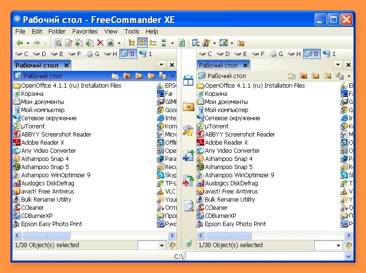Open the File menu
366x273 pixels.
(x=20, y=31)
